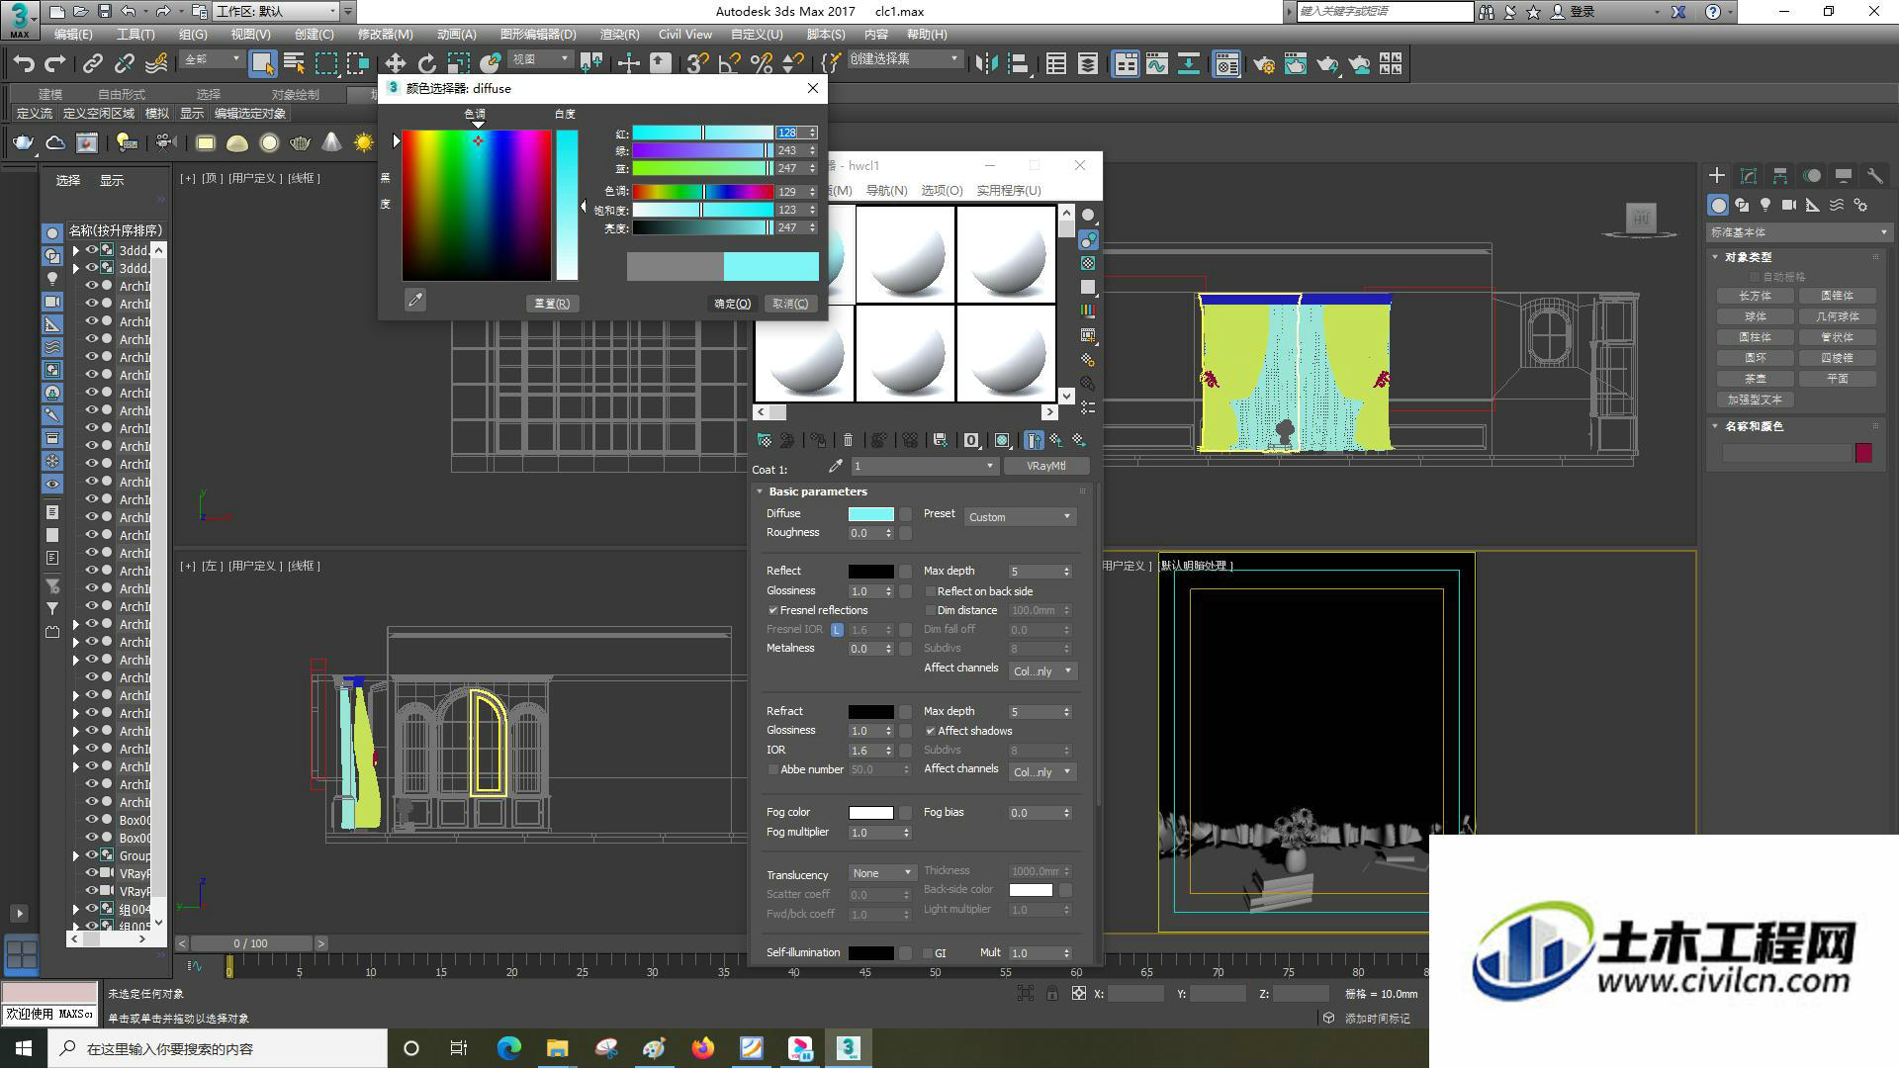
Task: Activate the Select and Scale tool
Action: coord(458,64)
